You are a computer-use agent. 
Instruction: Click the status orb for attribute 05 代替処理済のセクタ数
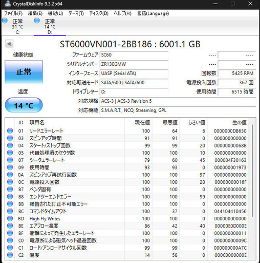pyautogui.click(x=10, y=153)
